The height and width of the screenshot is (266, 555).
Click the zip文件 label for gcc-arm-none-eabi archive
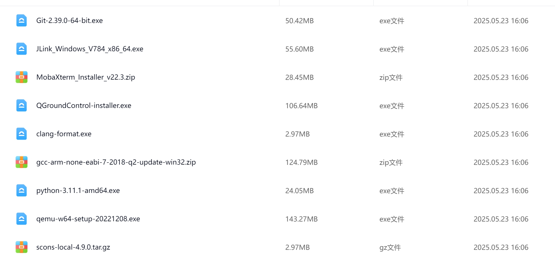(x=391, y=162)
